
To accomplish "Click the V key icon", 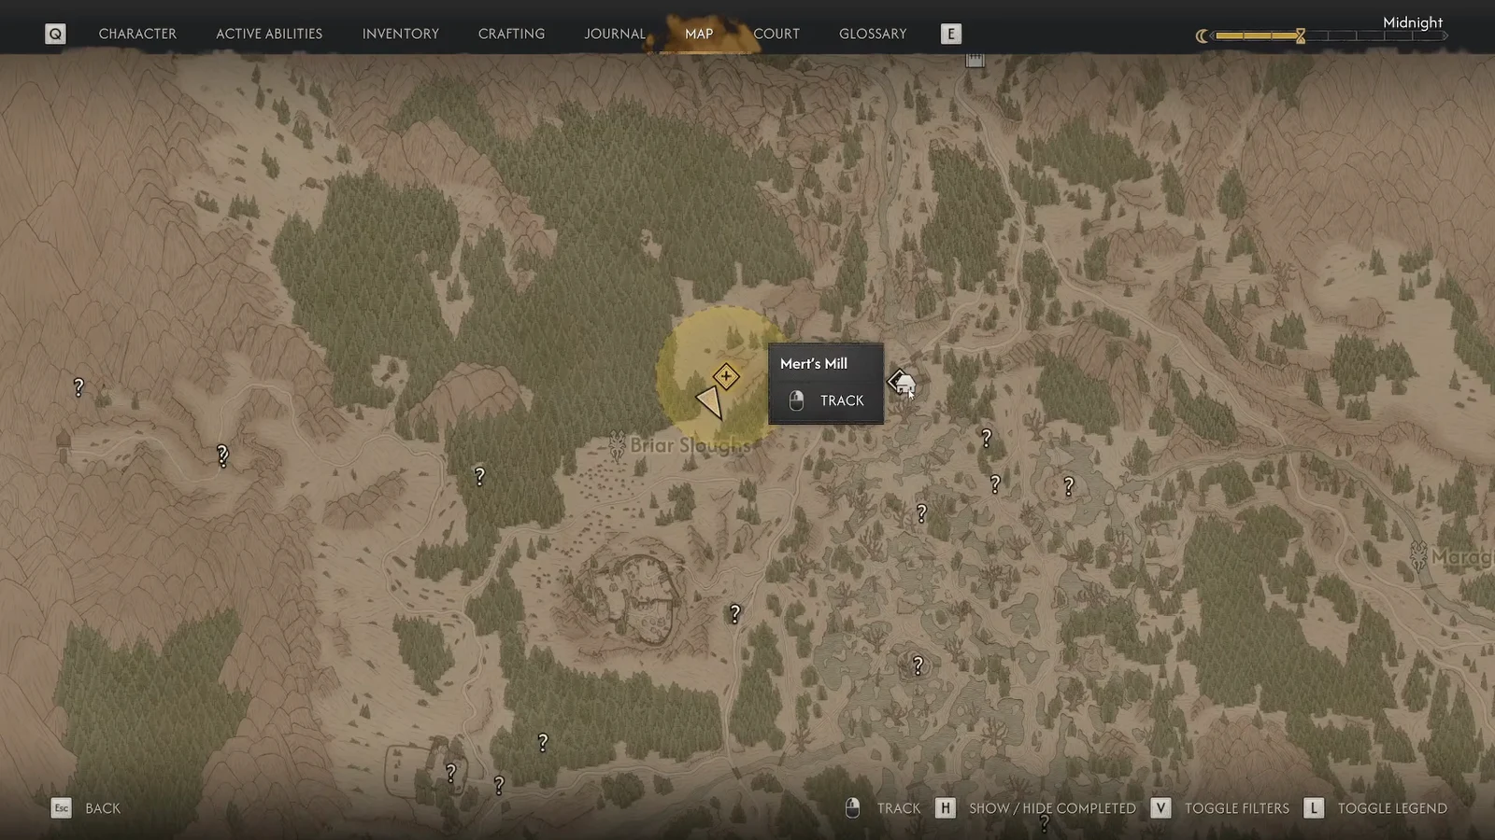I will click(x=1160, y=808).
